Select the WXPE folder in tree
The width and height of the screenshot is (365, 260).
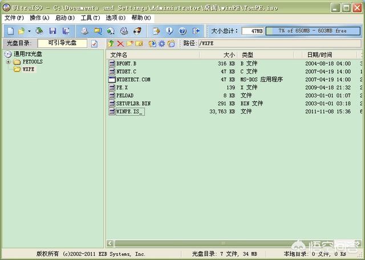29,69
